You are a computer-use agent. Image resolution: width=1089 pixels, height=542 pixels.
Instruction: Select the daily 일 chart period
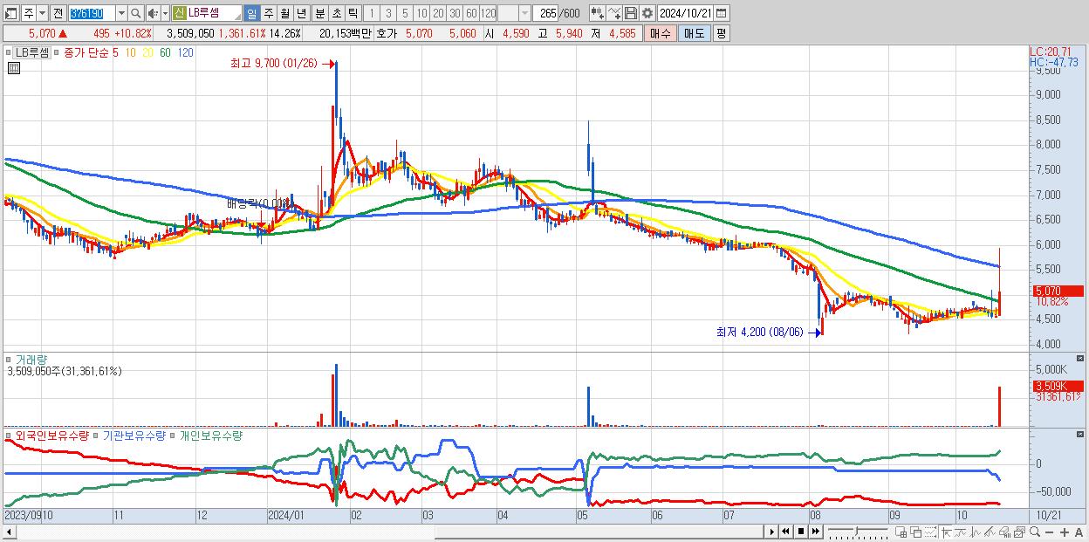coord(251,13)
